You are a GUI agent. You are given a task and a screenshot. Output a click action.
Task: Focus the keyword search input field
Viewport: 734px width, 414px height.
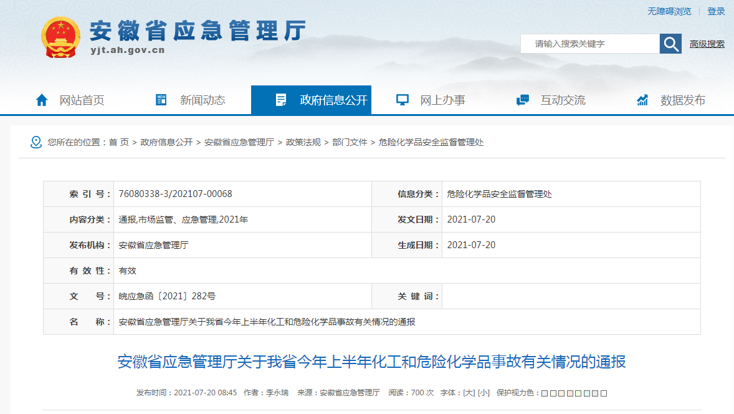pos(589,44)
